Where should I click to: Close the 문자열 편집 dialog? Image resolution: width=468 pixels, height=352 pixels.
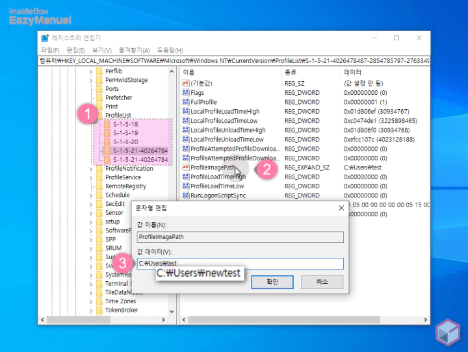341,208
